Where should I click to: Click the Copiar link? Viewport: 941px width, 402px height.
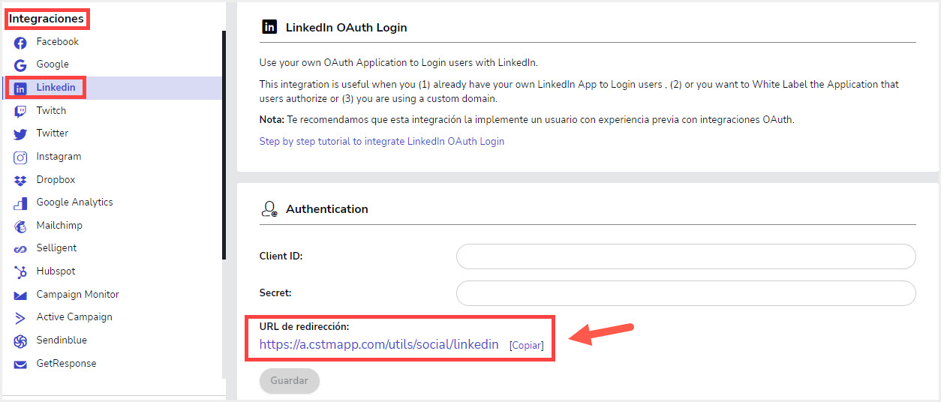tap(526, 346)
